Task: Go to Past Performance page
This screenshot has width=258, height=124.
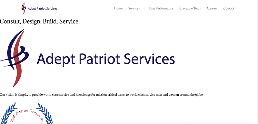Action: (161, 8)
